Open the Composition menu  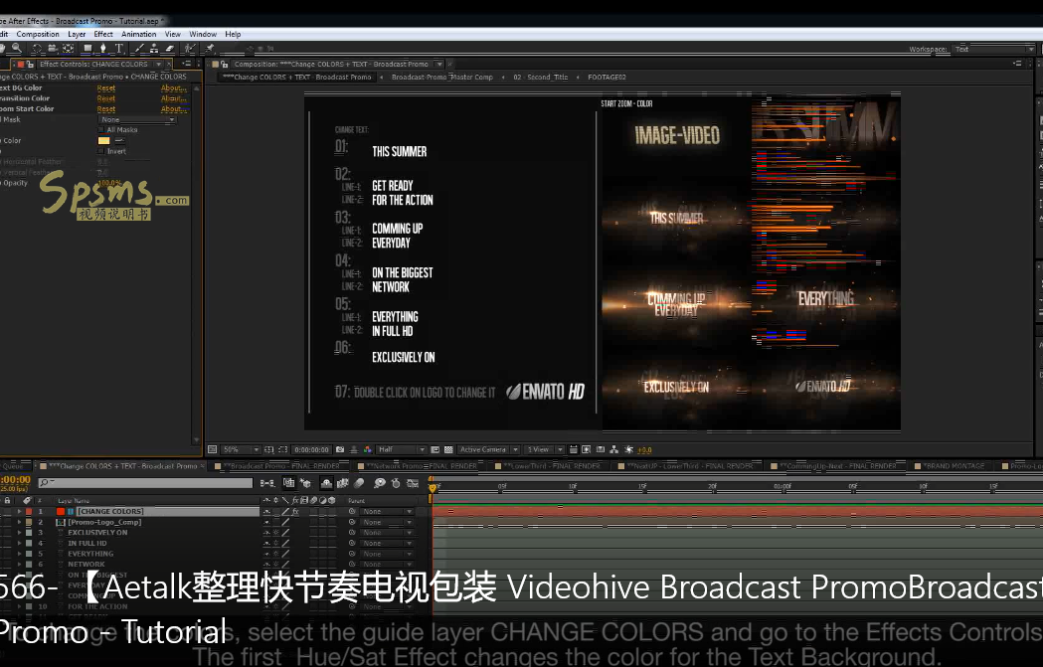(38, 34)
